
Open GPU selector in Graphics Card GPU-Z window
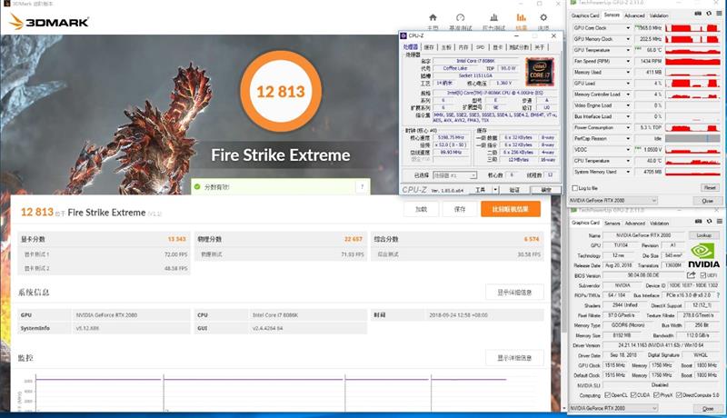(613, 408)
